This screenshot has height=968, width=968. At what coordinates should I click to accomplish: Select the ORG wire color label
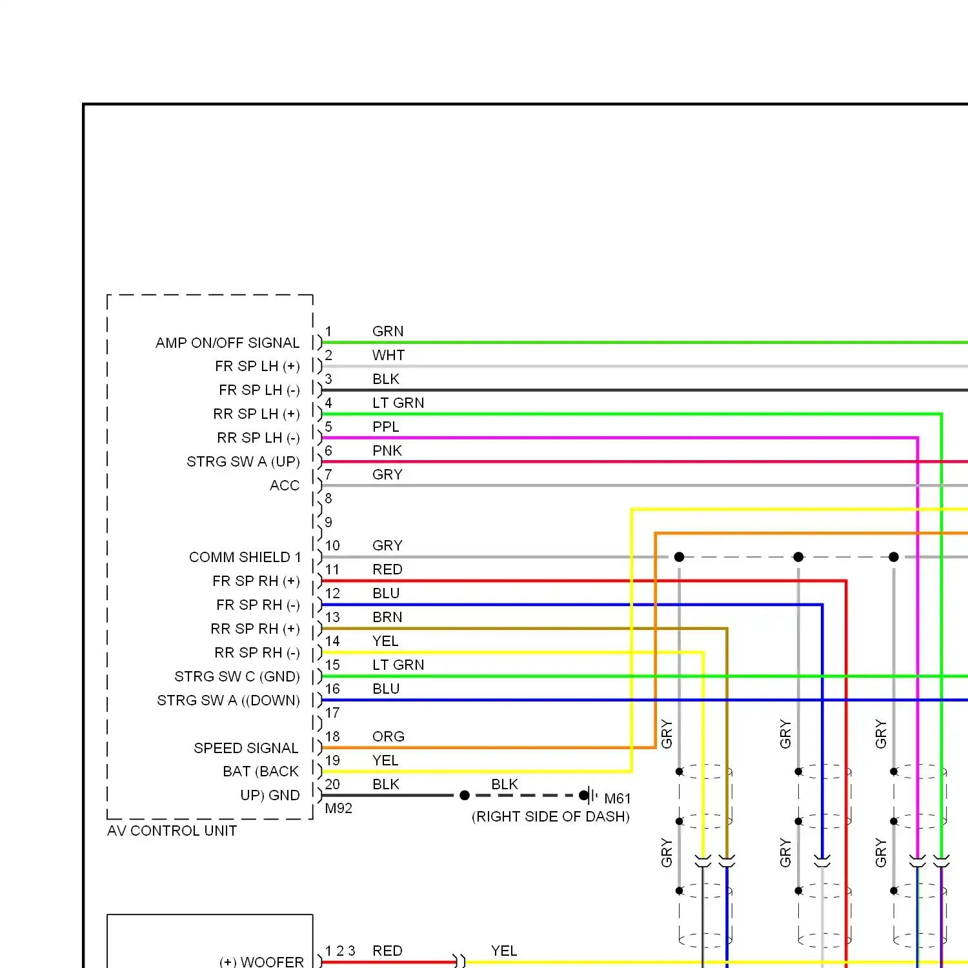[388, 736]
